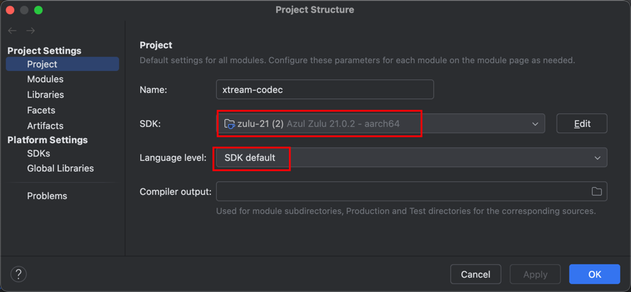
Task: Select Libraries under Project Settings
Action: click(45, 95)
